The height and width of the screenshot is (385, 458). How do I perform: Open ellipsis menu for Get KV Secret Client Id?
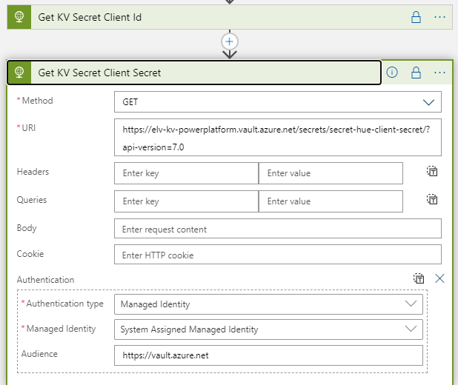(439, 17)
